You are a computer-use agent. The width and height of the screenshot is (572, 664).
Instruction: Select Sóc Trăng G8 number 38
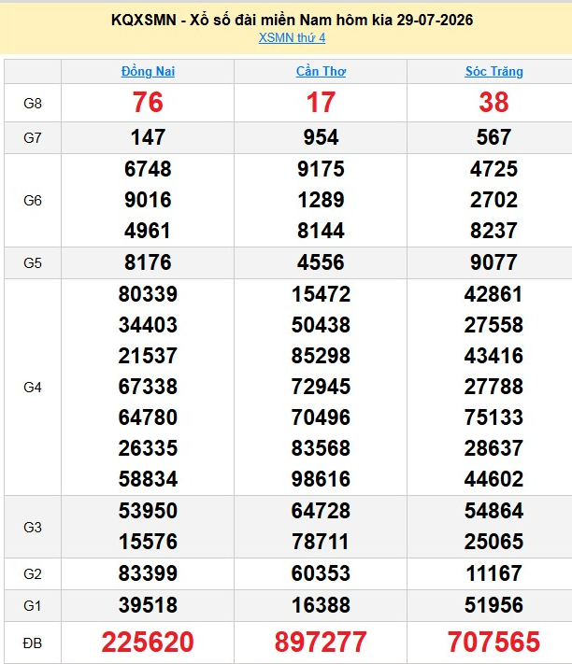pyautogui.click(x=494, y=103)
